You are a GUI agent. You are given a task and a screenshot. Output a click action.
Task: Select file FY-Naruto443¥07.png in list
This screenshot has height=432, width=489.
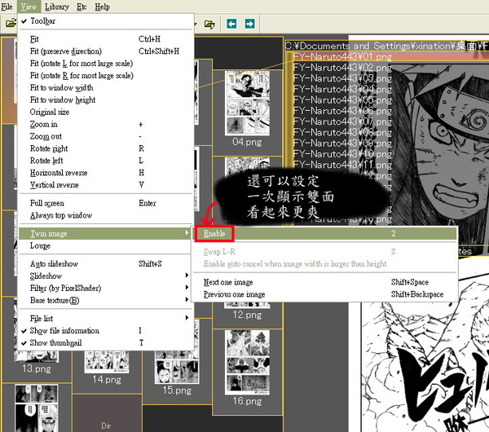tap(342, 121)
